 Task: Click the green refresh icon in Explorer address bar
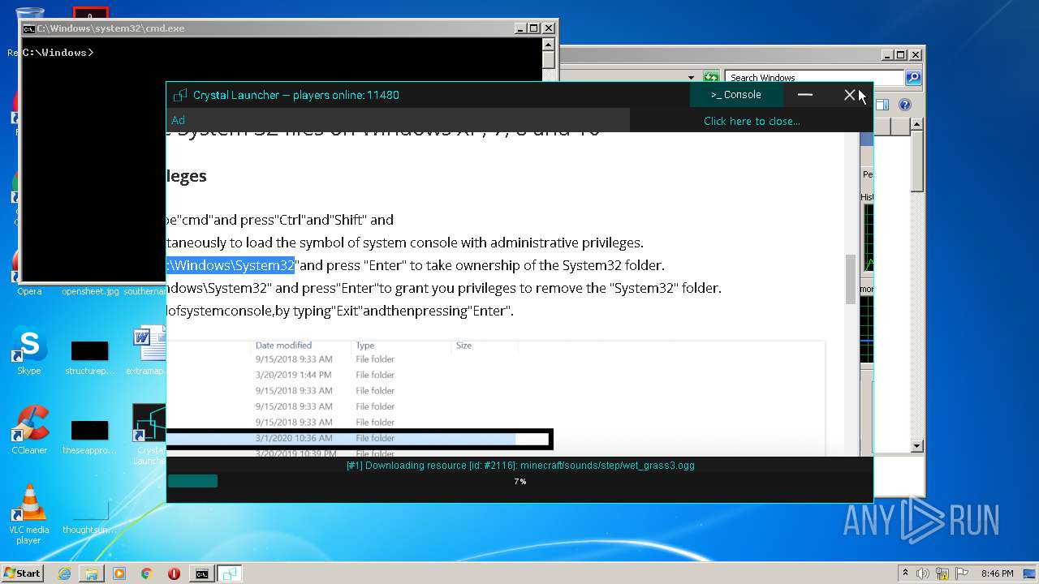click(x=711, y=78)
